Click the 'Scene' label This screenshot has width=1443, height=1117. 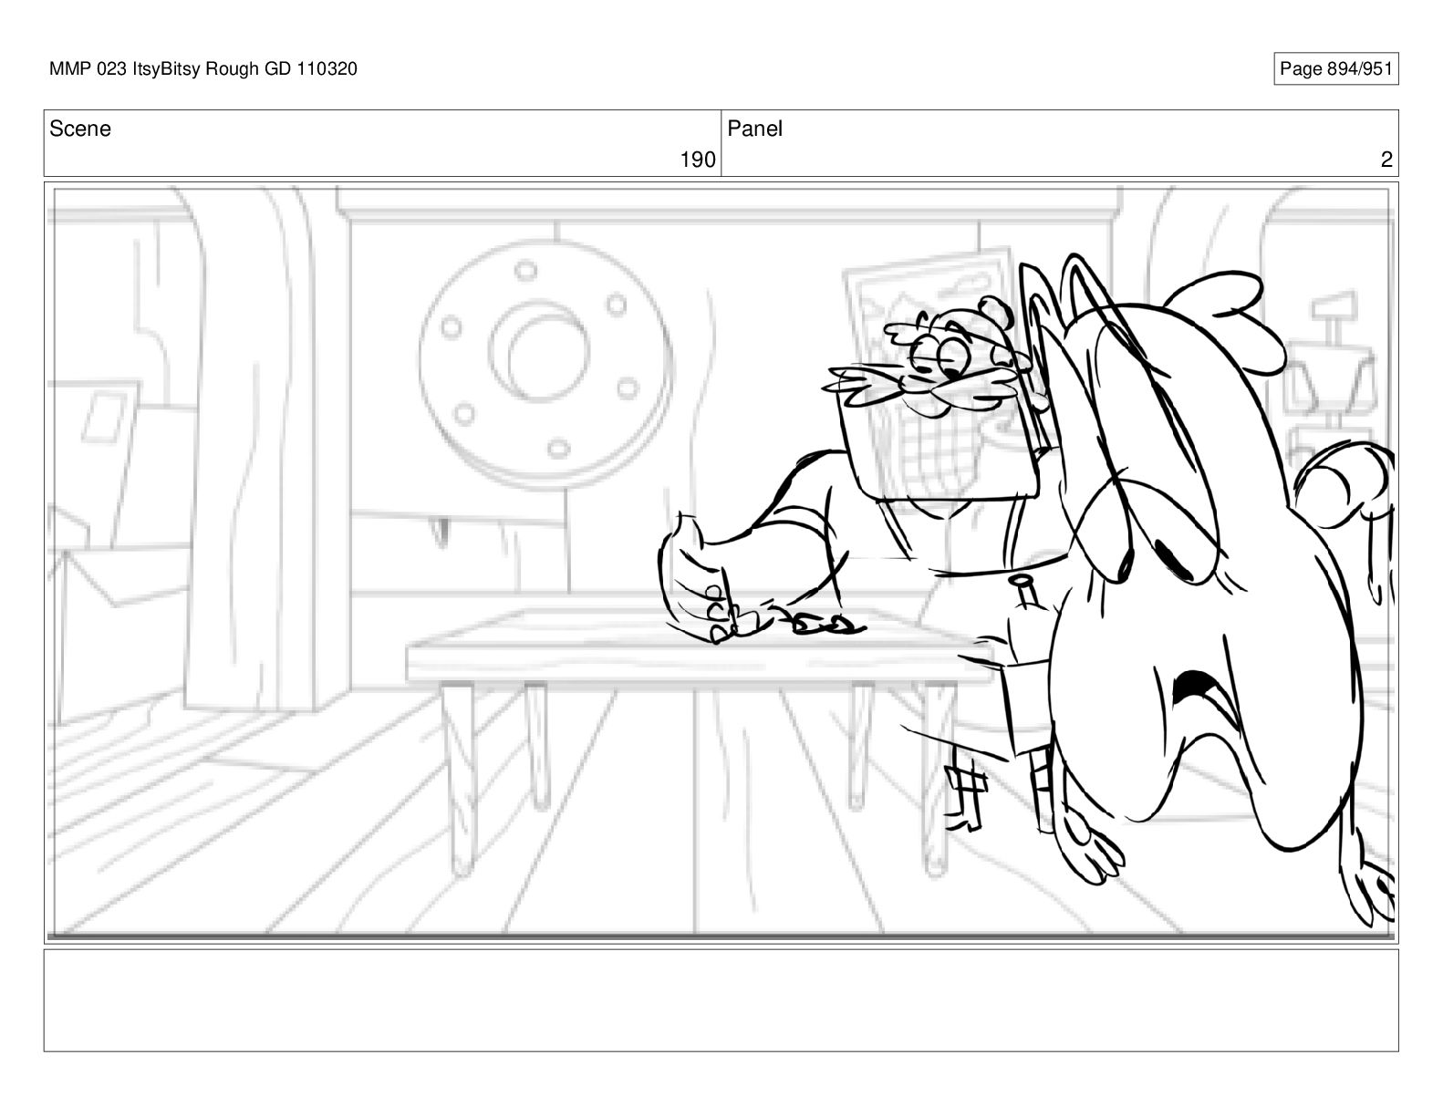[80, 129]
